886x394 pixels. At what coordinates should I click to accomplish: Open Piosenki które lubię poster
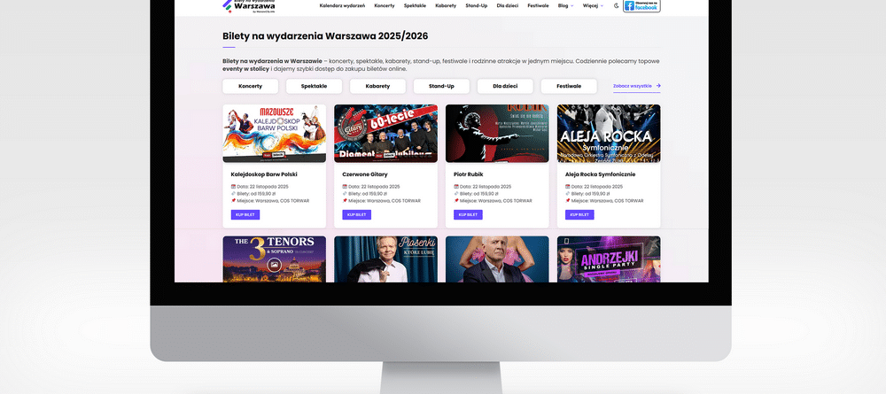pyautogui.click(x=386, y=259)
